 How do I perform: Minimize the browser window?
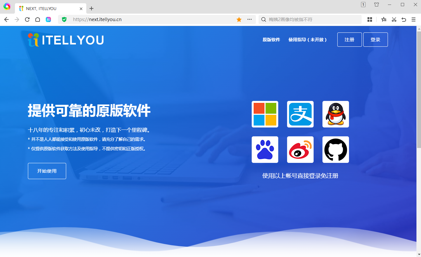[x=390, y=5]
